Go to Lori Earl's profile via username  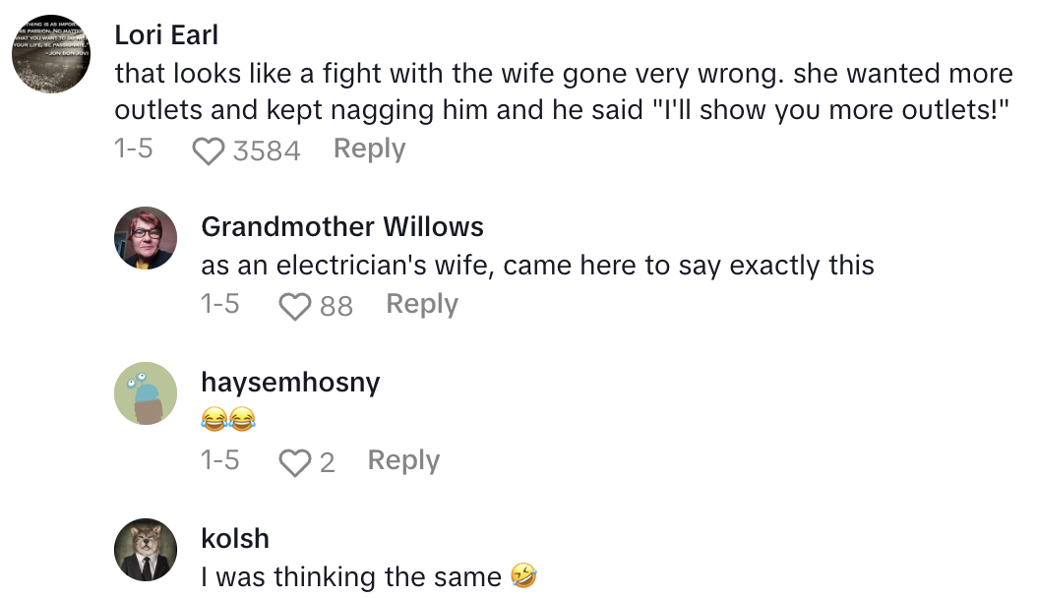(x=166, y=34)
